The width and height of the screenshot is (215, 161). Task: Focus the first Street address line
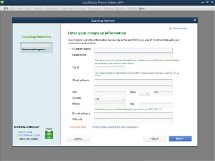click(x=133, y=82)
